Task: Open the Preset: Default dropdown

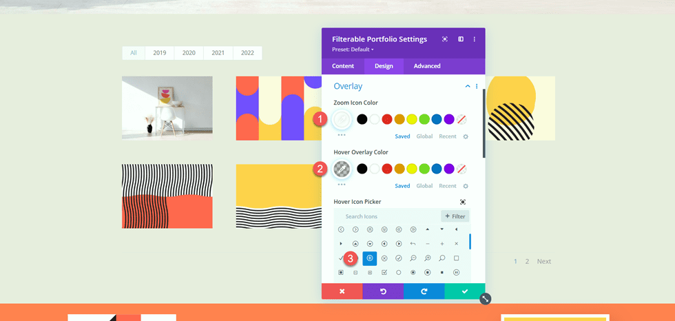Action: coord(353,50)
